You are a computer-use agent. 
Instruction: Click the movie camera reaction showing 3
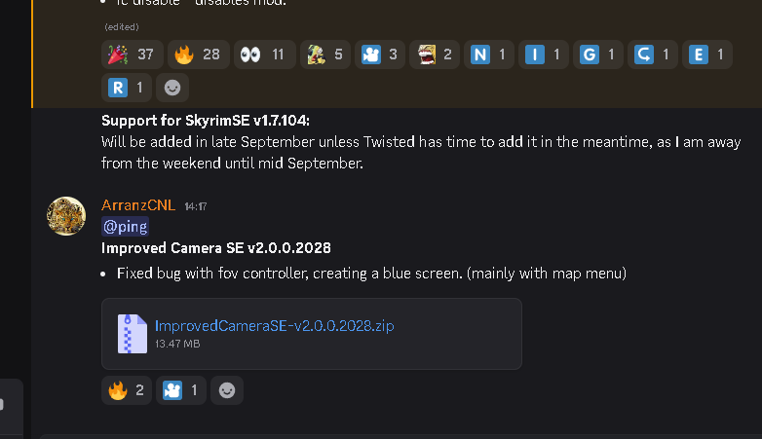pos(380,55)
